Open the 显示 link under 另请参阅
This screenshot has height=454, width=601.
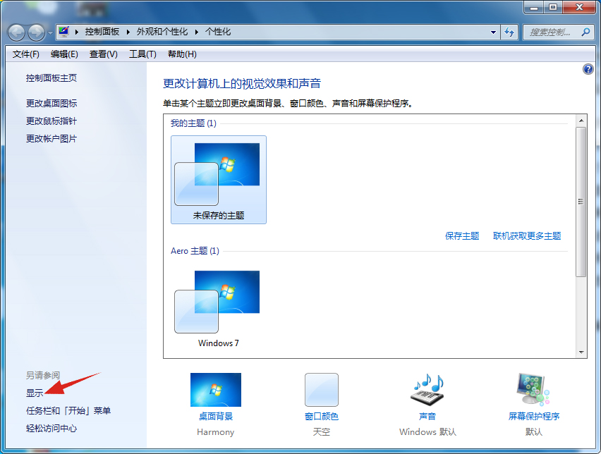tap(35, 393)
